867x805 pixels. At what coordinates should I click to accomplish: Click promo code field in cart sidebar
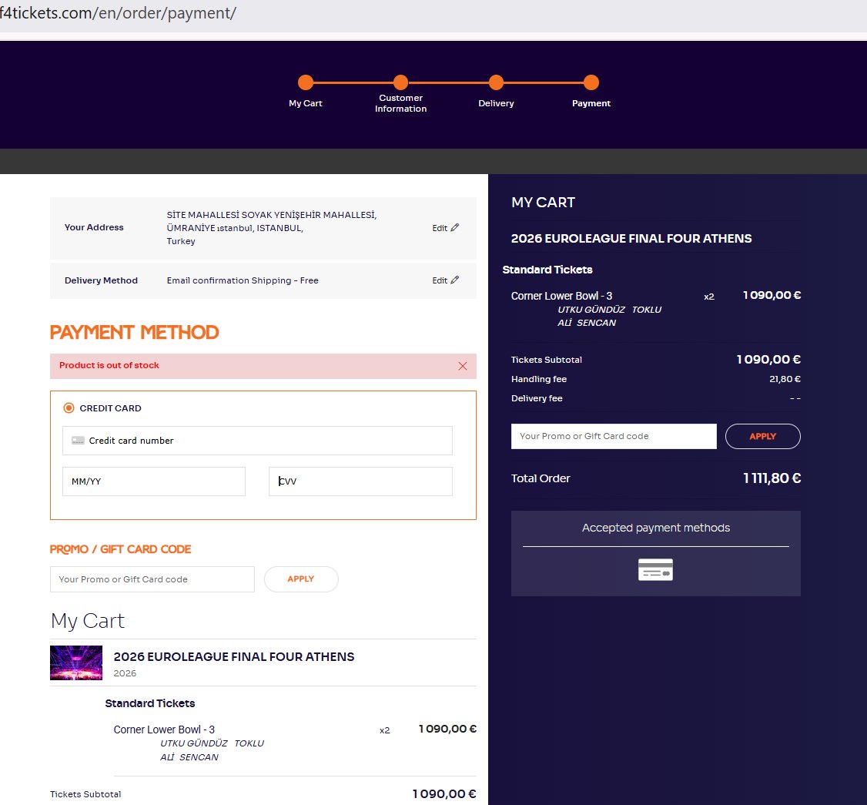[x=614, y=437]
